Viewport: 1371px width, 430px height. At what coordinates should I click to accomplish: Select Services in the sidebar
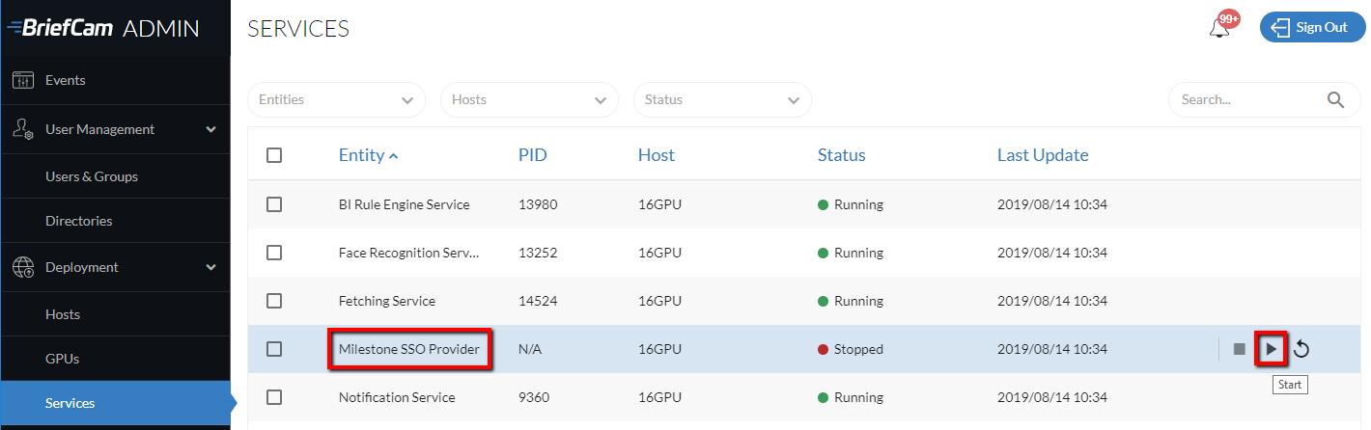(x=115, y=403)
